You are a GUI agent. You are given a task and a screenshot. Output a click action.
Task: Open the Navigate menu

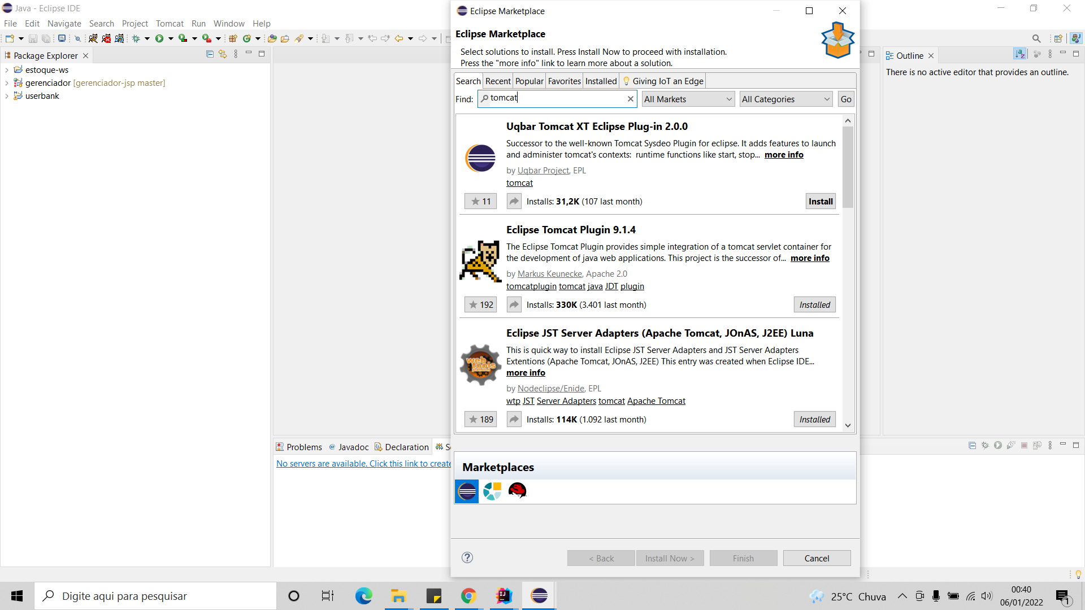64,24
